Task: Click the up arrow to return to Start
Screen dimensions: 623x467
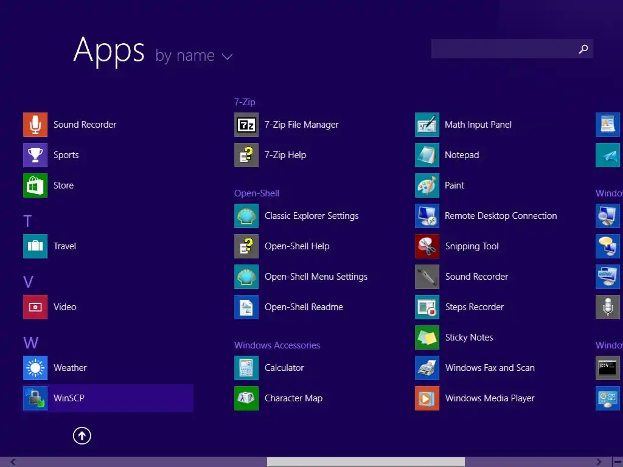Action: tap(82, 435)
